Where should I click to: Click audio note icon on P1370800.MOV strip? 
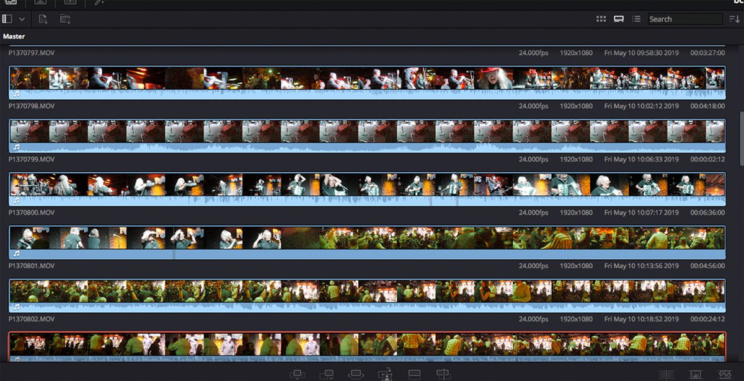(16, 254)
